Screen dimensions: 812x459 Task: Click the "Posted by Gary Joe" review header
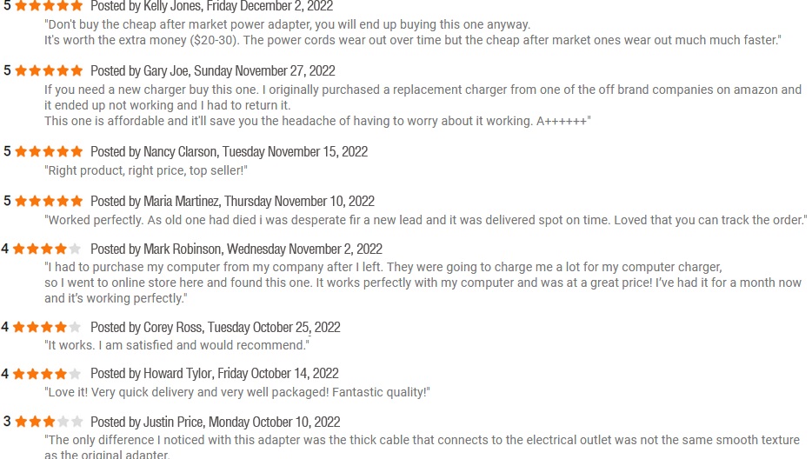pyautogui.click(x=212, y=70)
